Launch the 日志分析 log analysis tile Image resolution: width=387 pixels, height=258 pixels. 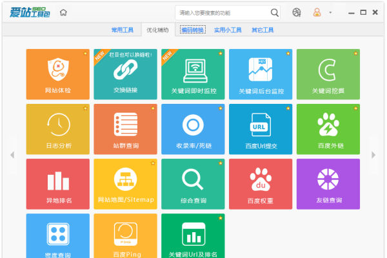coord(58,129)
